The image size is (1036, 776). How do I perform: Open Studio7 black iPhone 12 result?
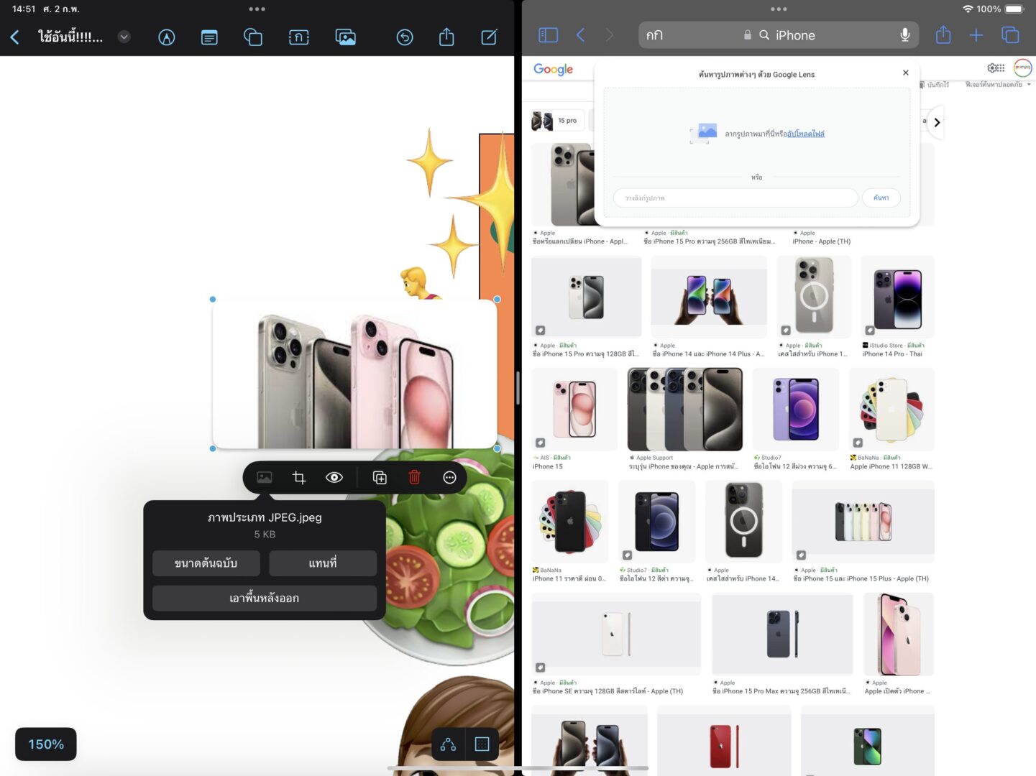pyautogui.click(x=657, y=522)
